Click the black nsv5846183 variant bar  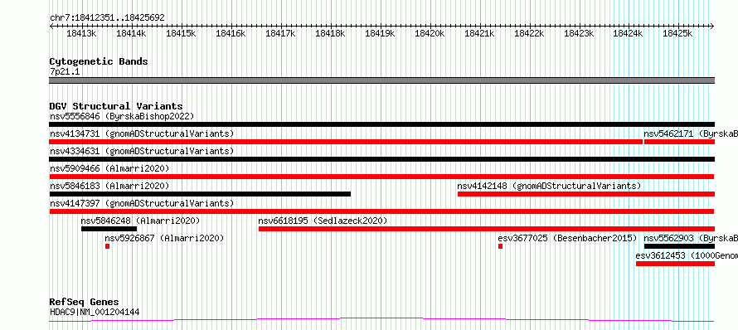(x=200, y=194)
